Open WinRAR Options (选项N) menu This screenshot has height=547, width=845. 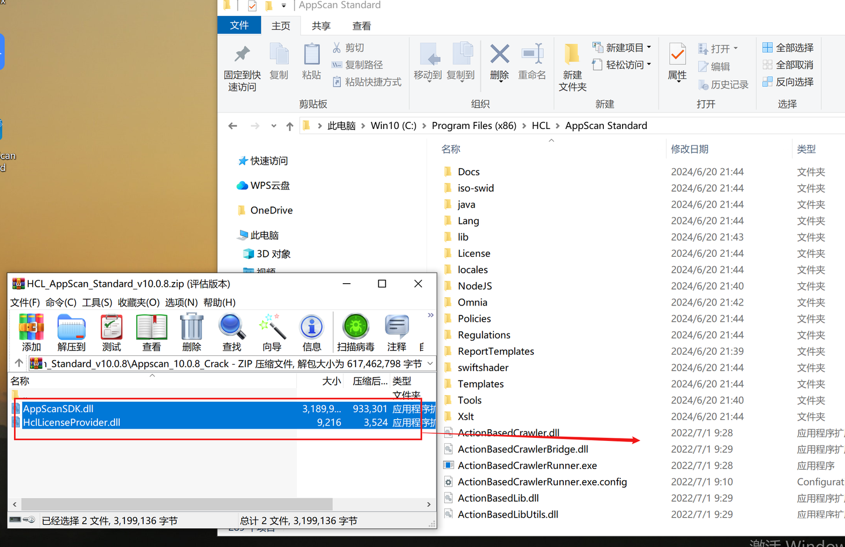181,303
